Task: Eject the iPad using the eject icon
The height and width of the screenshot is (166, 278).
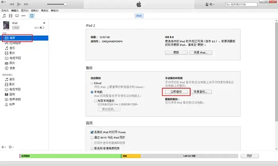Action: click(44, 23)
